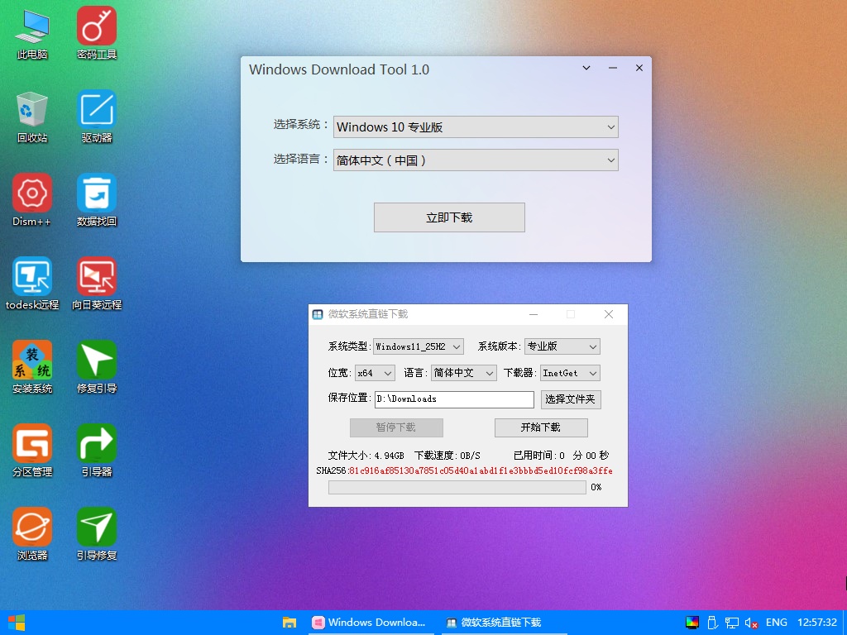The image size is (847, 635).
Task: Open the Windows Start button
Action: pyautogui.click(x=16, y=623)
